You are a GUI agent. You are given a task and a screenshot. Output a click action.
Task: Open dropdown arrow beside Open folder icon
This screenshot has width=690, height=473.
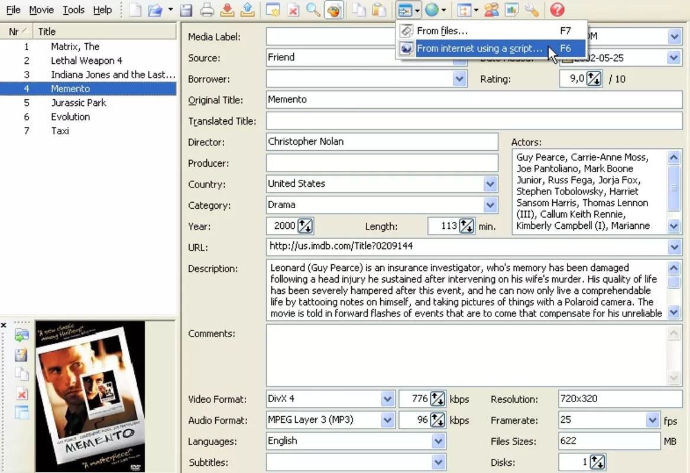(x=170, y=9)
